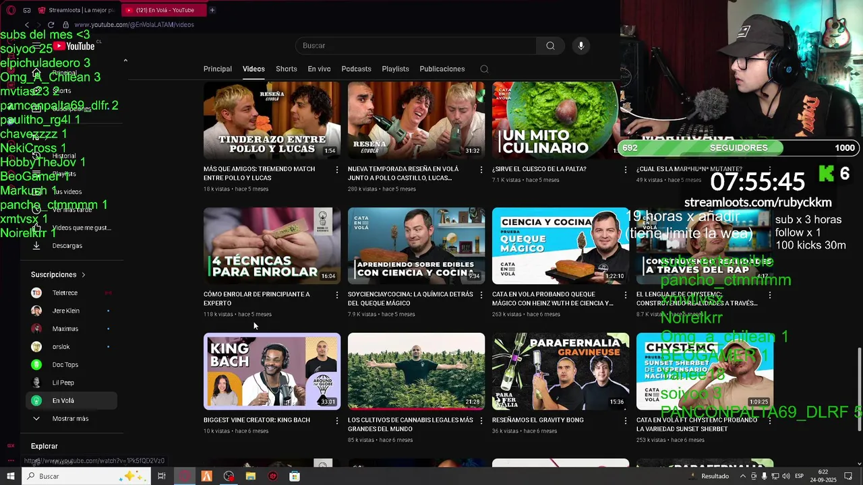This screenshot has width=863, height=485.
Task: Open Task View in taskbar
Action: 162,476
